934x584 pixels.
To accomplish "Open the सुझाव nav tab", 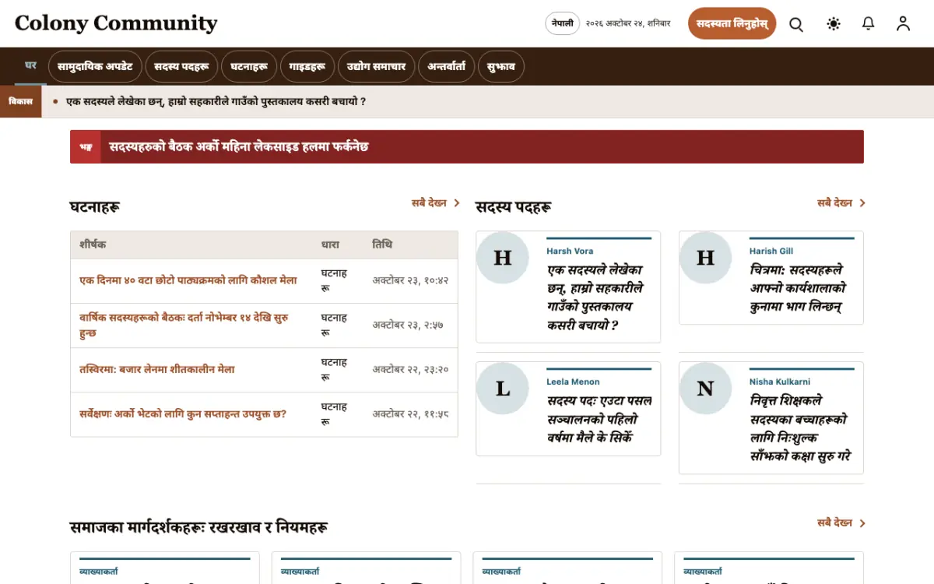I will pos(501,67).
